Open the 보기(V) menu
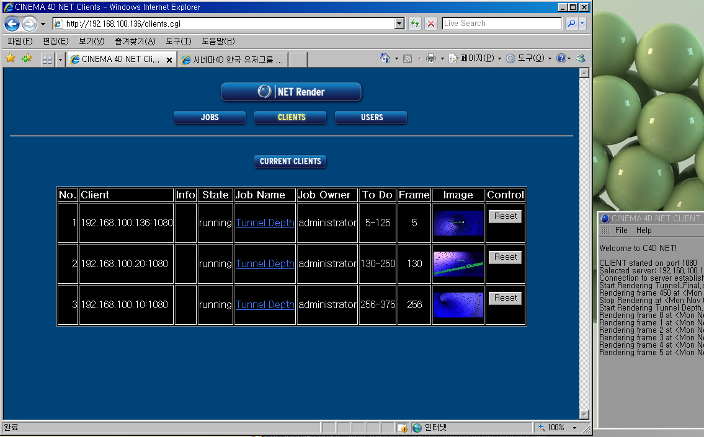704x437 pixels. coord(92,42)
